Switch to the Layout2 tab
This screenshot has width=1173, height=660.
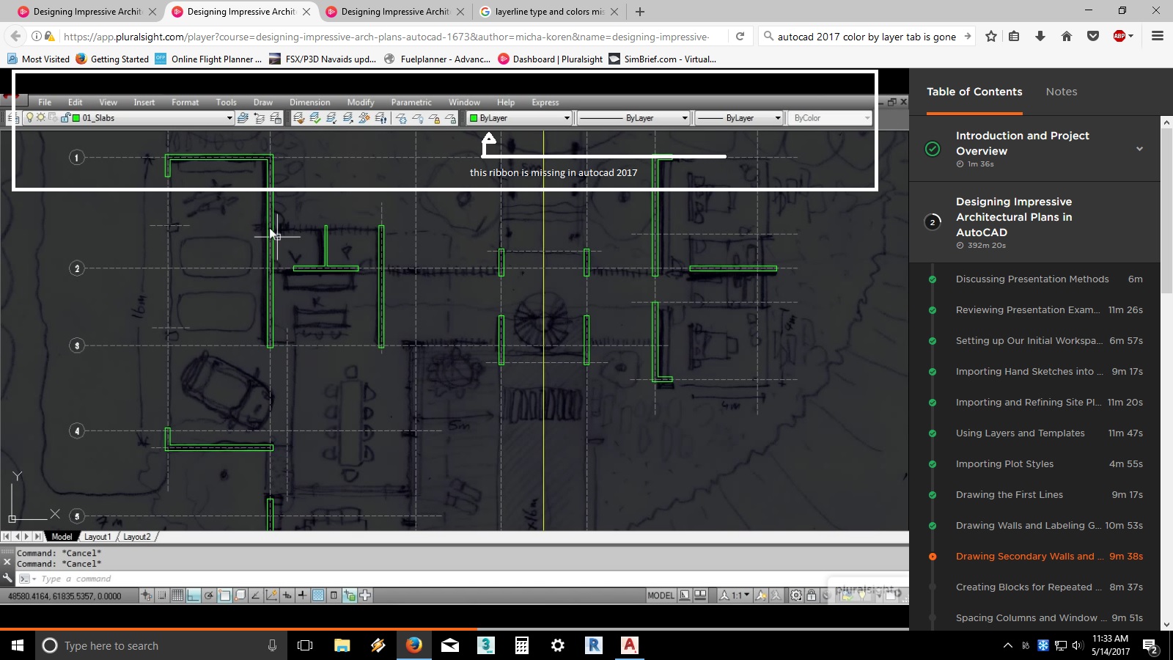pyautogui.click(x=137, y=537)
